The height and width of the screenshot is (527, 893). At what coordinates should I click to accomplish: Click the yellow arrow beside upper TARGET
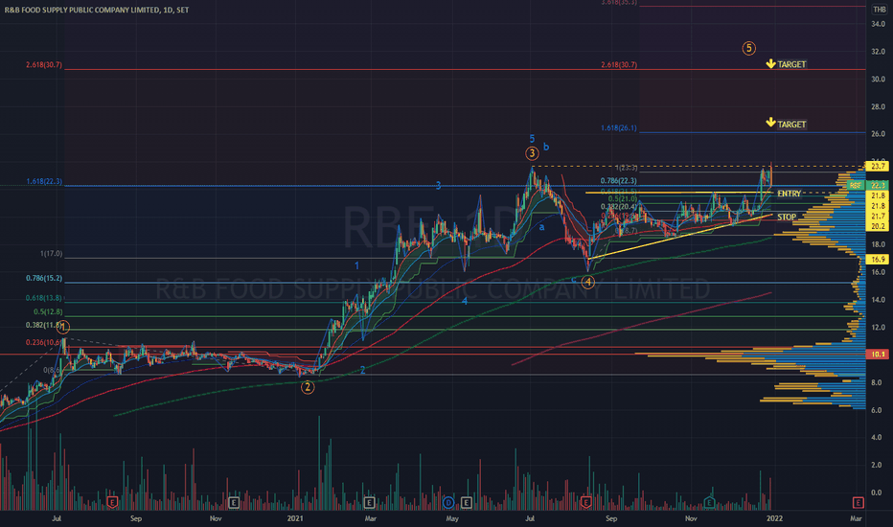770,63
